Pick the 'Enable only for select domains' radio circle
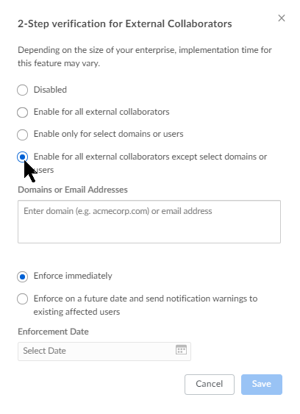 tap(23, 135)
